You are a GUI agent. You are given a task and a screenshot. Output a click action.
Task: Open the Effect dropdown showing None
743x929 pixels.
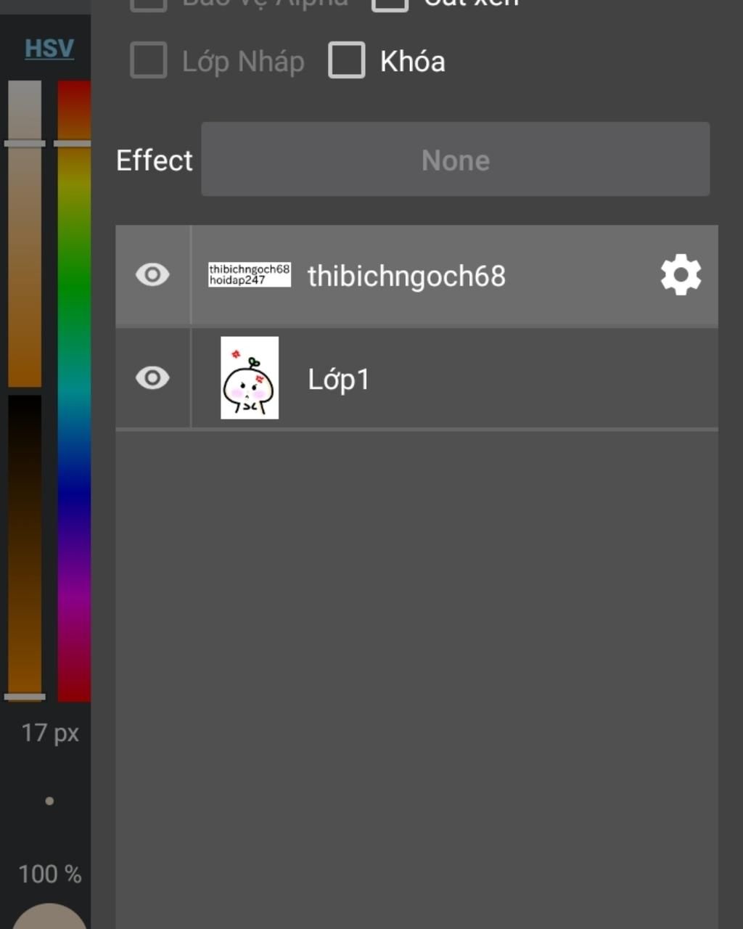[455, 160]
